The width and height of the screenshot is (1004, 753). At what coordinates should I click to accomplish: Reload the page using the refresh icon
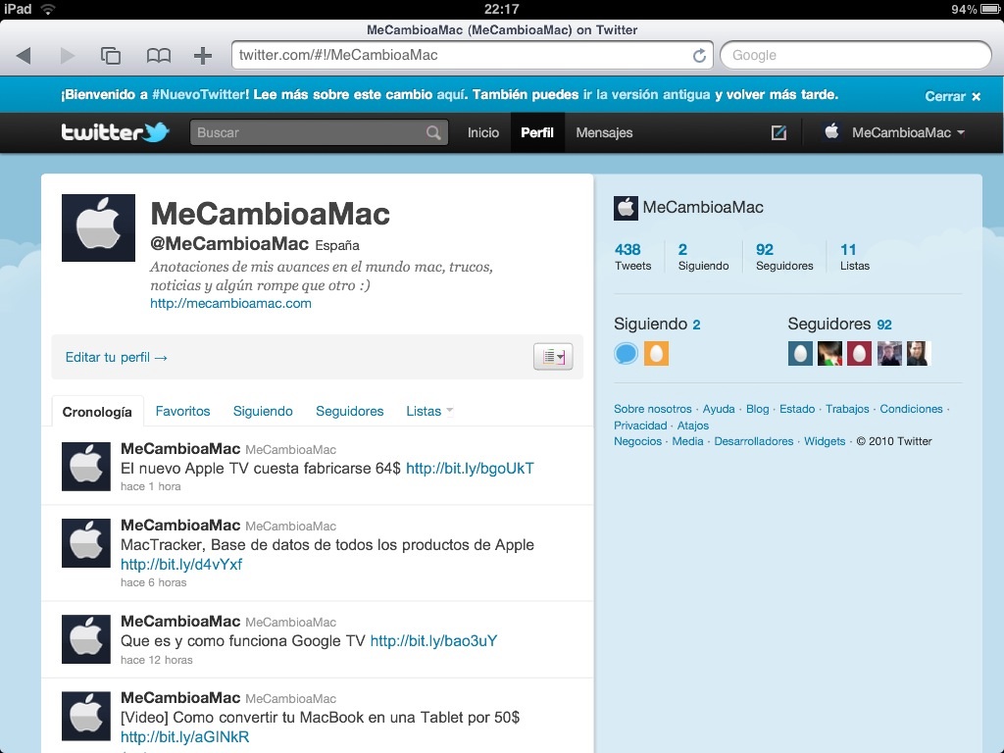699,56
